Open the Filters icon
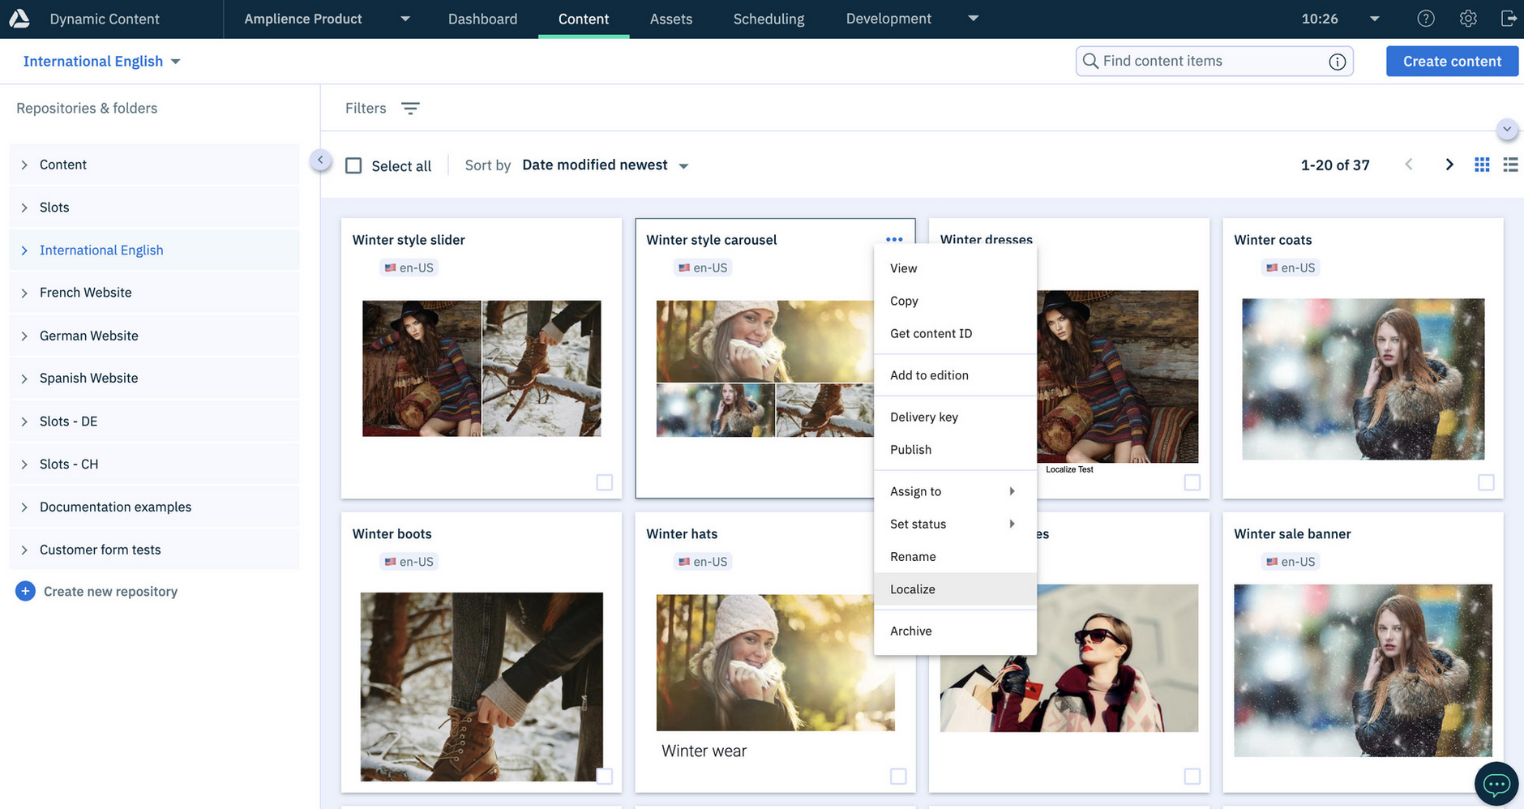Image resolution: width=1524 pixels, height=809 pixels. tap(410, 108)
